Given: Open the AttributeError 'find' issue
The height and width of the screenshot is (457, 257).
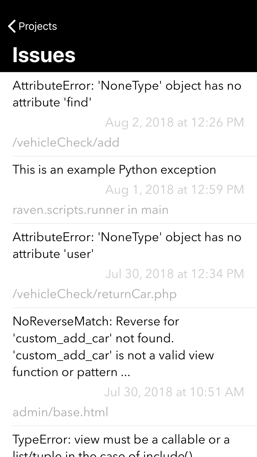Looking at the screenshot, I should [x=128, y=114].
